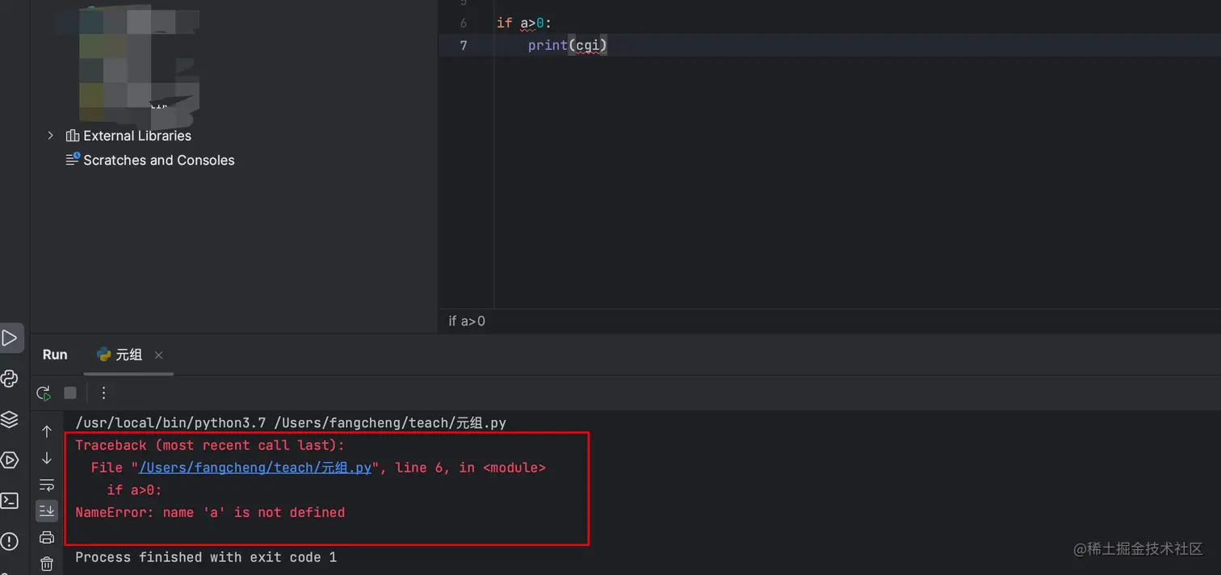Image resolution: width=1221 pixels, height=575 pixels.
Task: Click line number 7 in gutter
Action: [464, 45]
